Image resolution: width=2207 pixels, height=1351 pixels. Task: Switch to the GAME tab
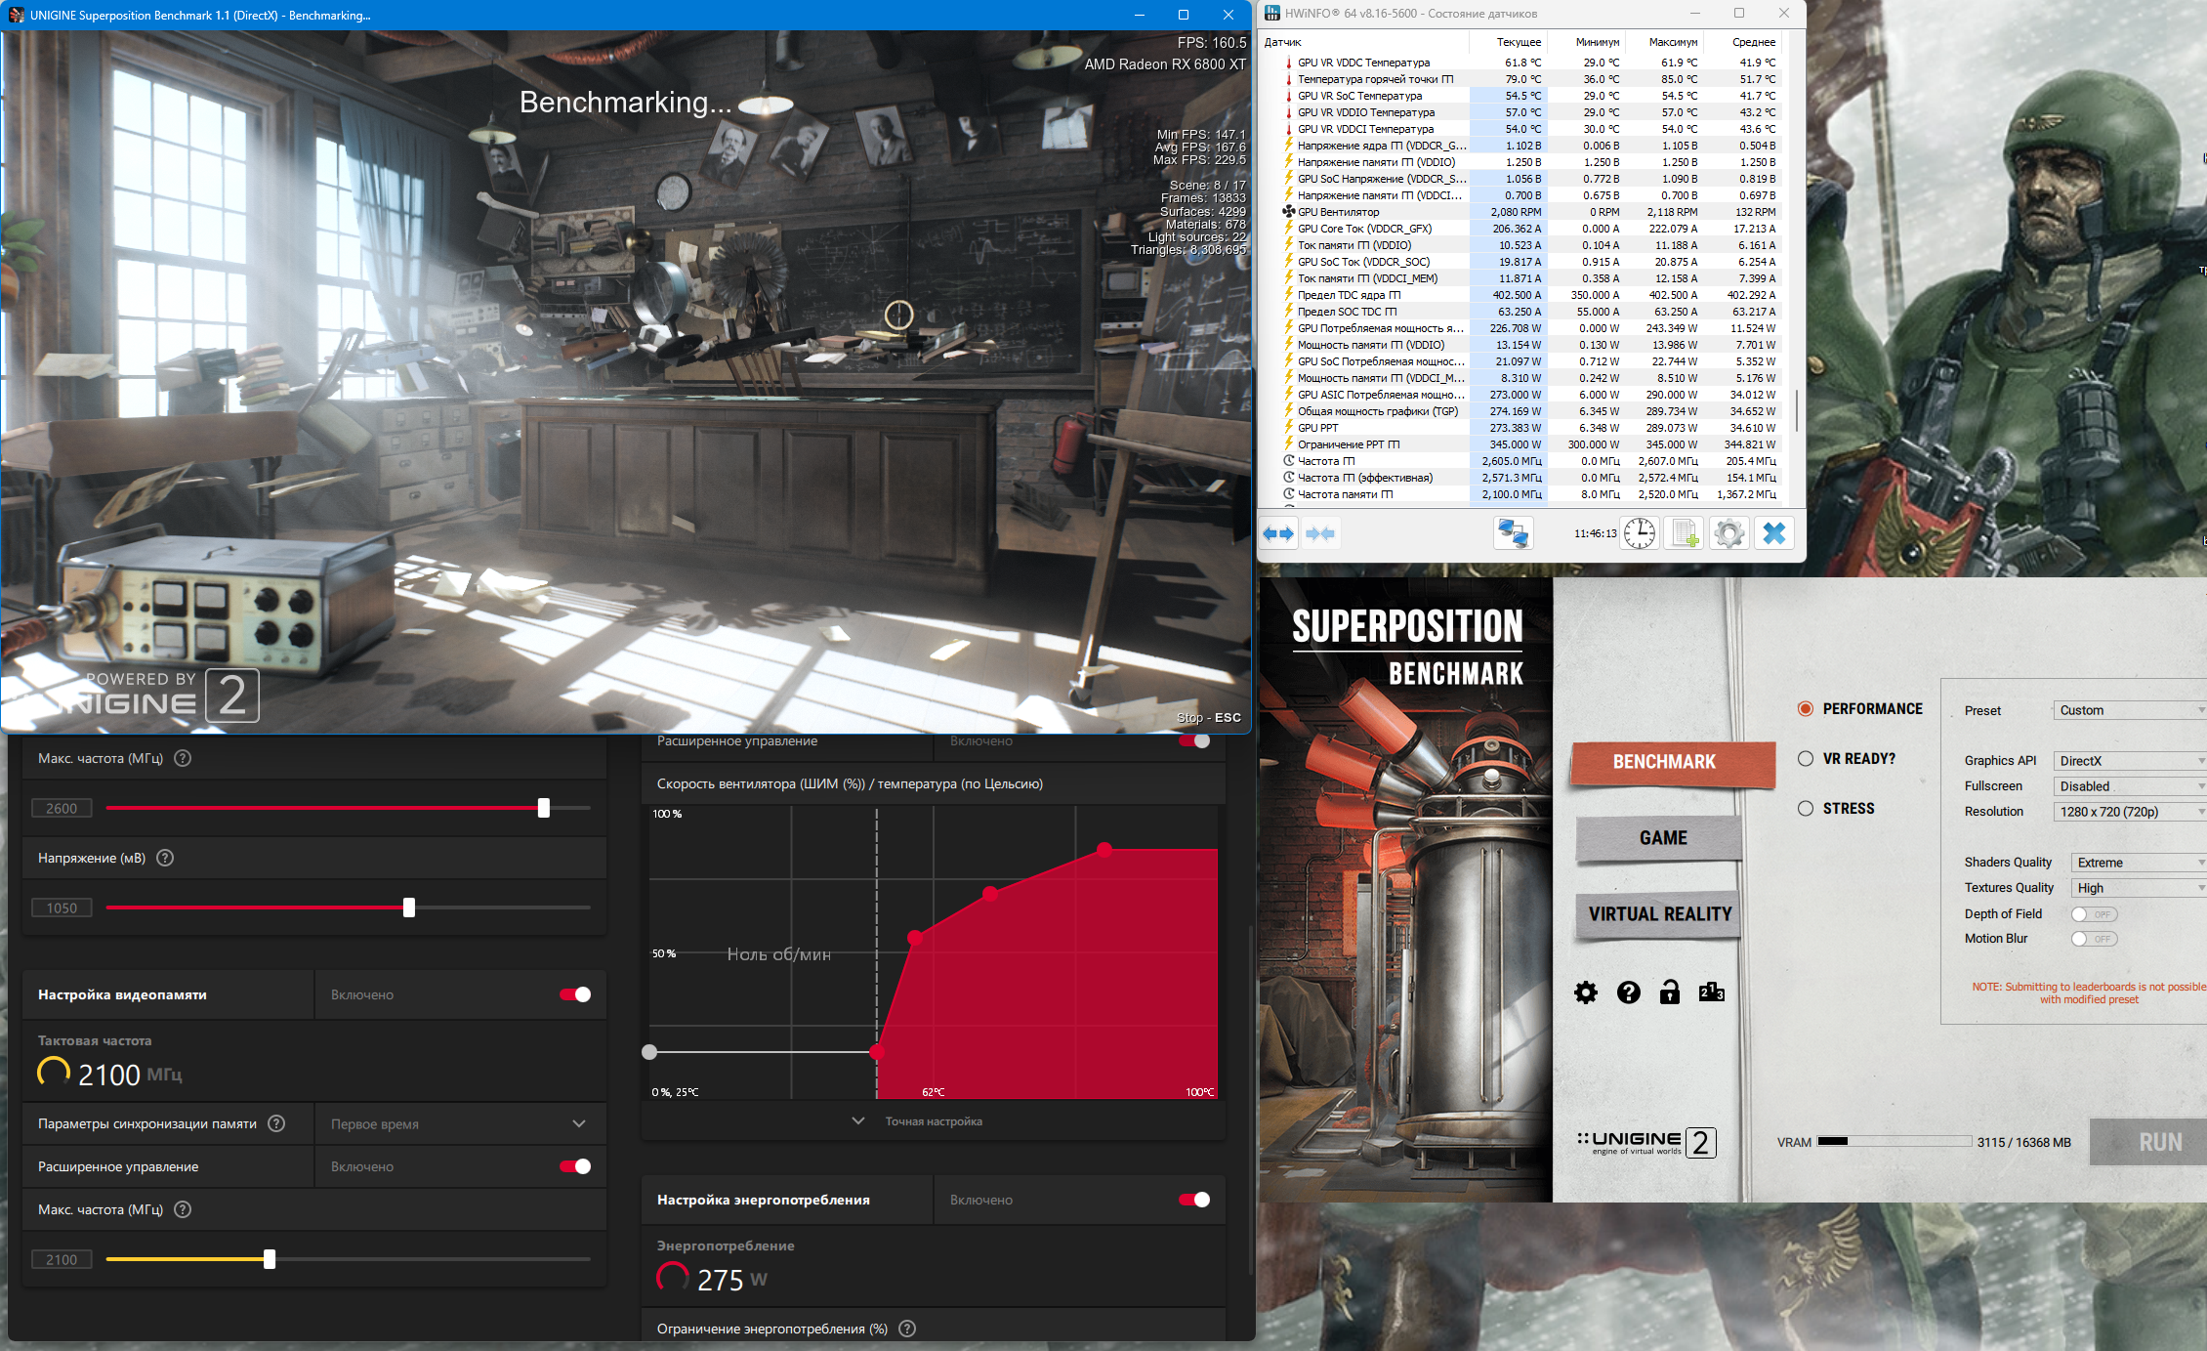click(1662, 838)
